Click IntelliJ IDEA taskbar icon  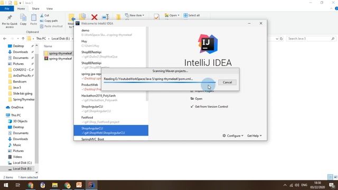tap(91, 185)
